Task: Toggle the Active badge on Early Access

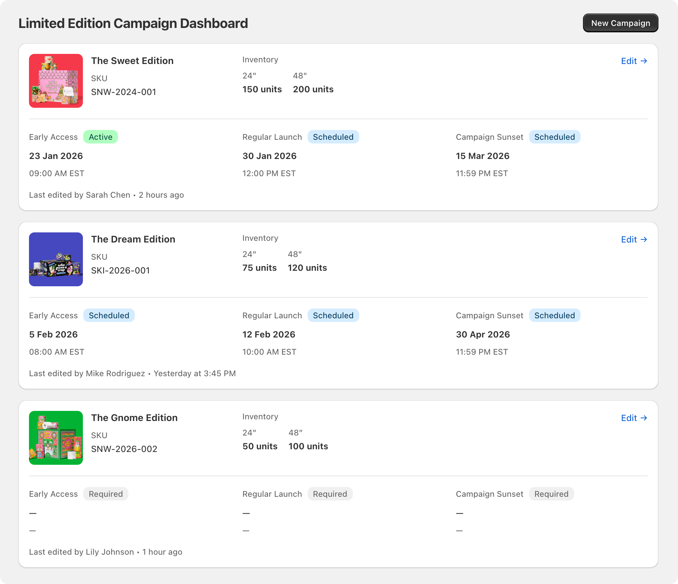Action: tap(100, 137)
